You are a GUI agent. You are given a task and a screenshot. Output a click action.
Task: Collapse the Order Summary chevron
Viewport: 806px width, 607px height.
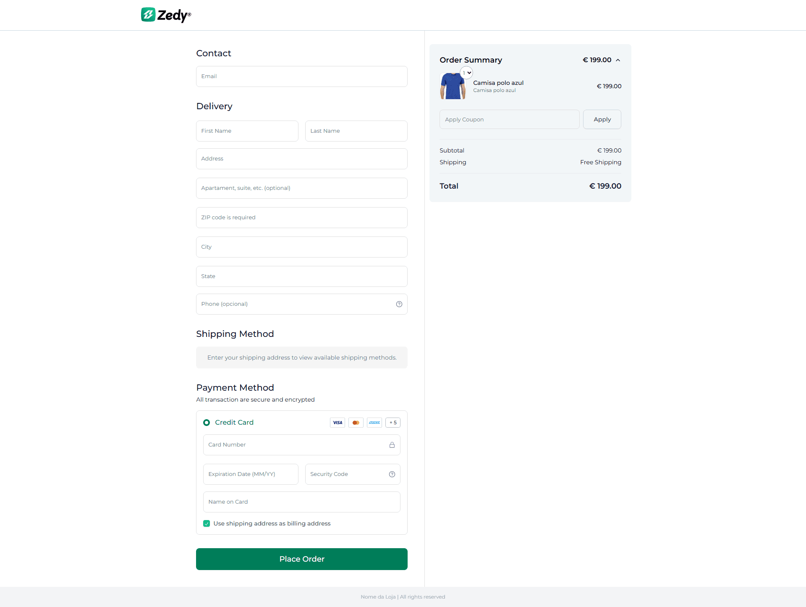coord(618,60)
